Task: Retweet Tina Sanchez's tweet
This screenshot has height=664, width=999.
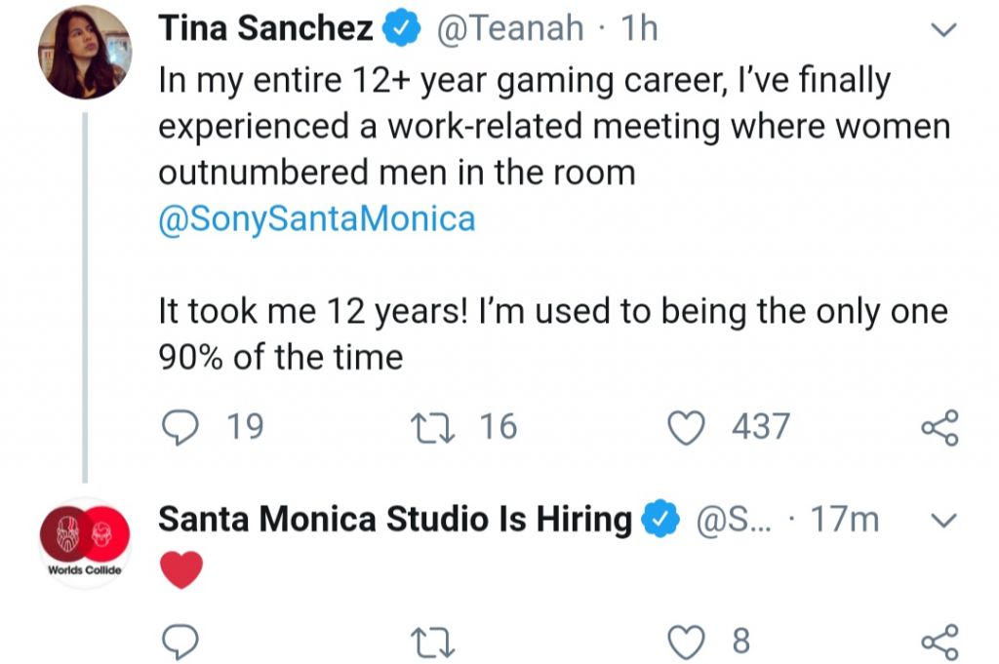Action: (x=430, y=427)
